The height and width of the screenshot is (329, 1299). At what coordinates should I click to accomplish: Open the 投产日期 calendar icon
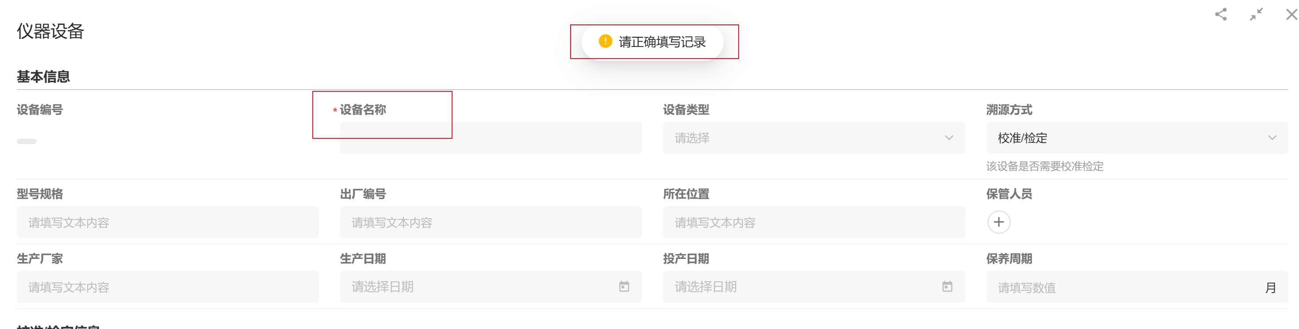947,287
